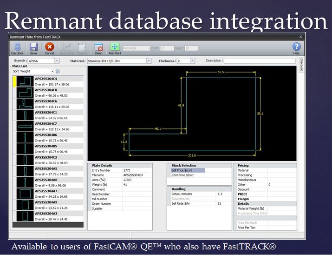
Task: Open the Material dropdown showing Stainless-304
Action: click(x=149, y=61)
